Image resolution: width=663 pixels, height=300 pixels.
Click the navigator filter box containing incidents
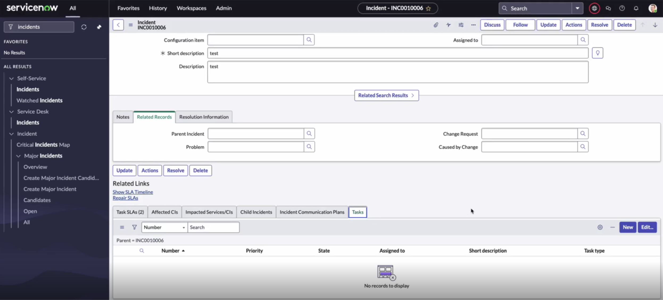pyautogui.click(x=39, y=27)
